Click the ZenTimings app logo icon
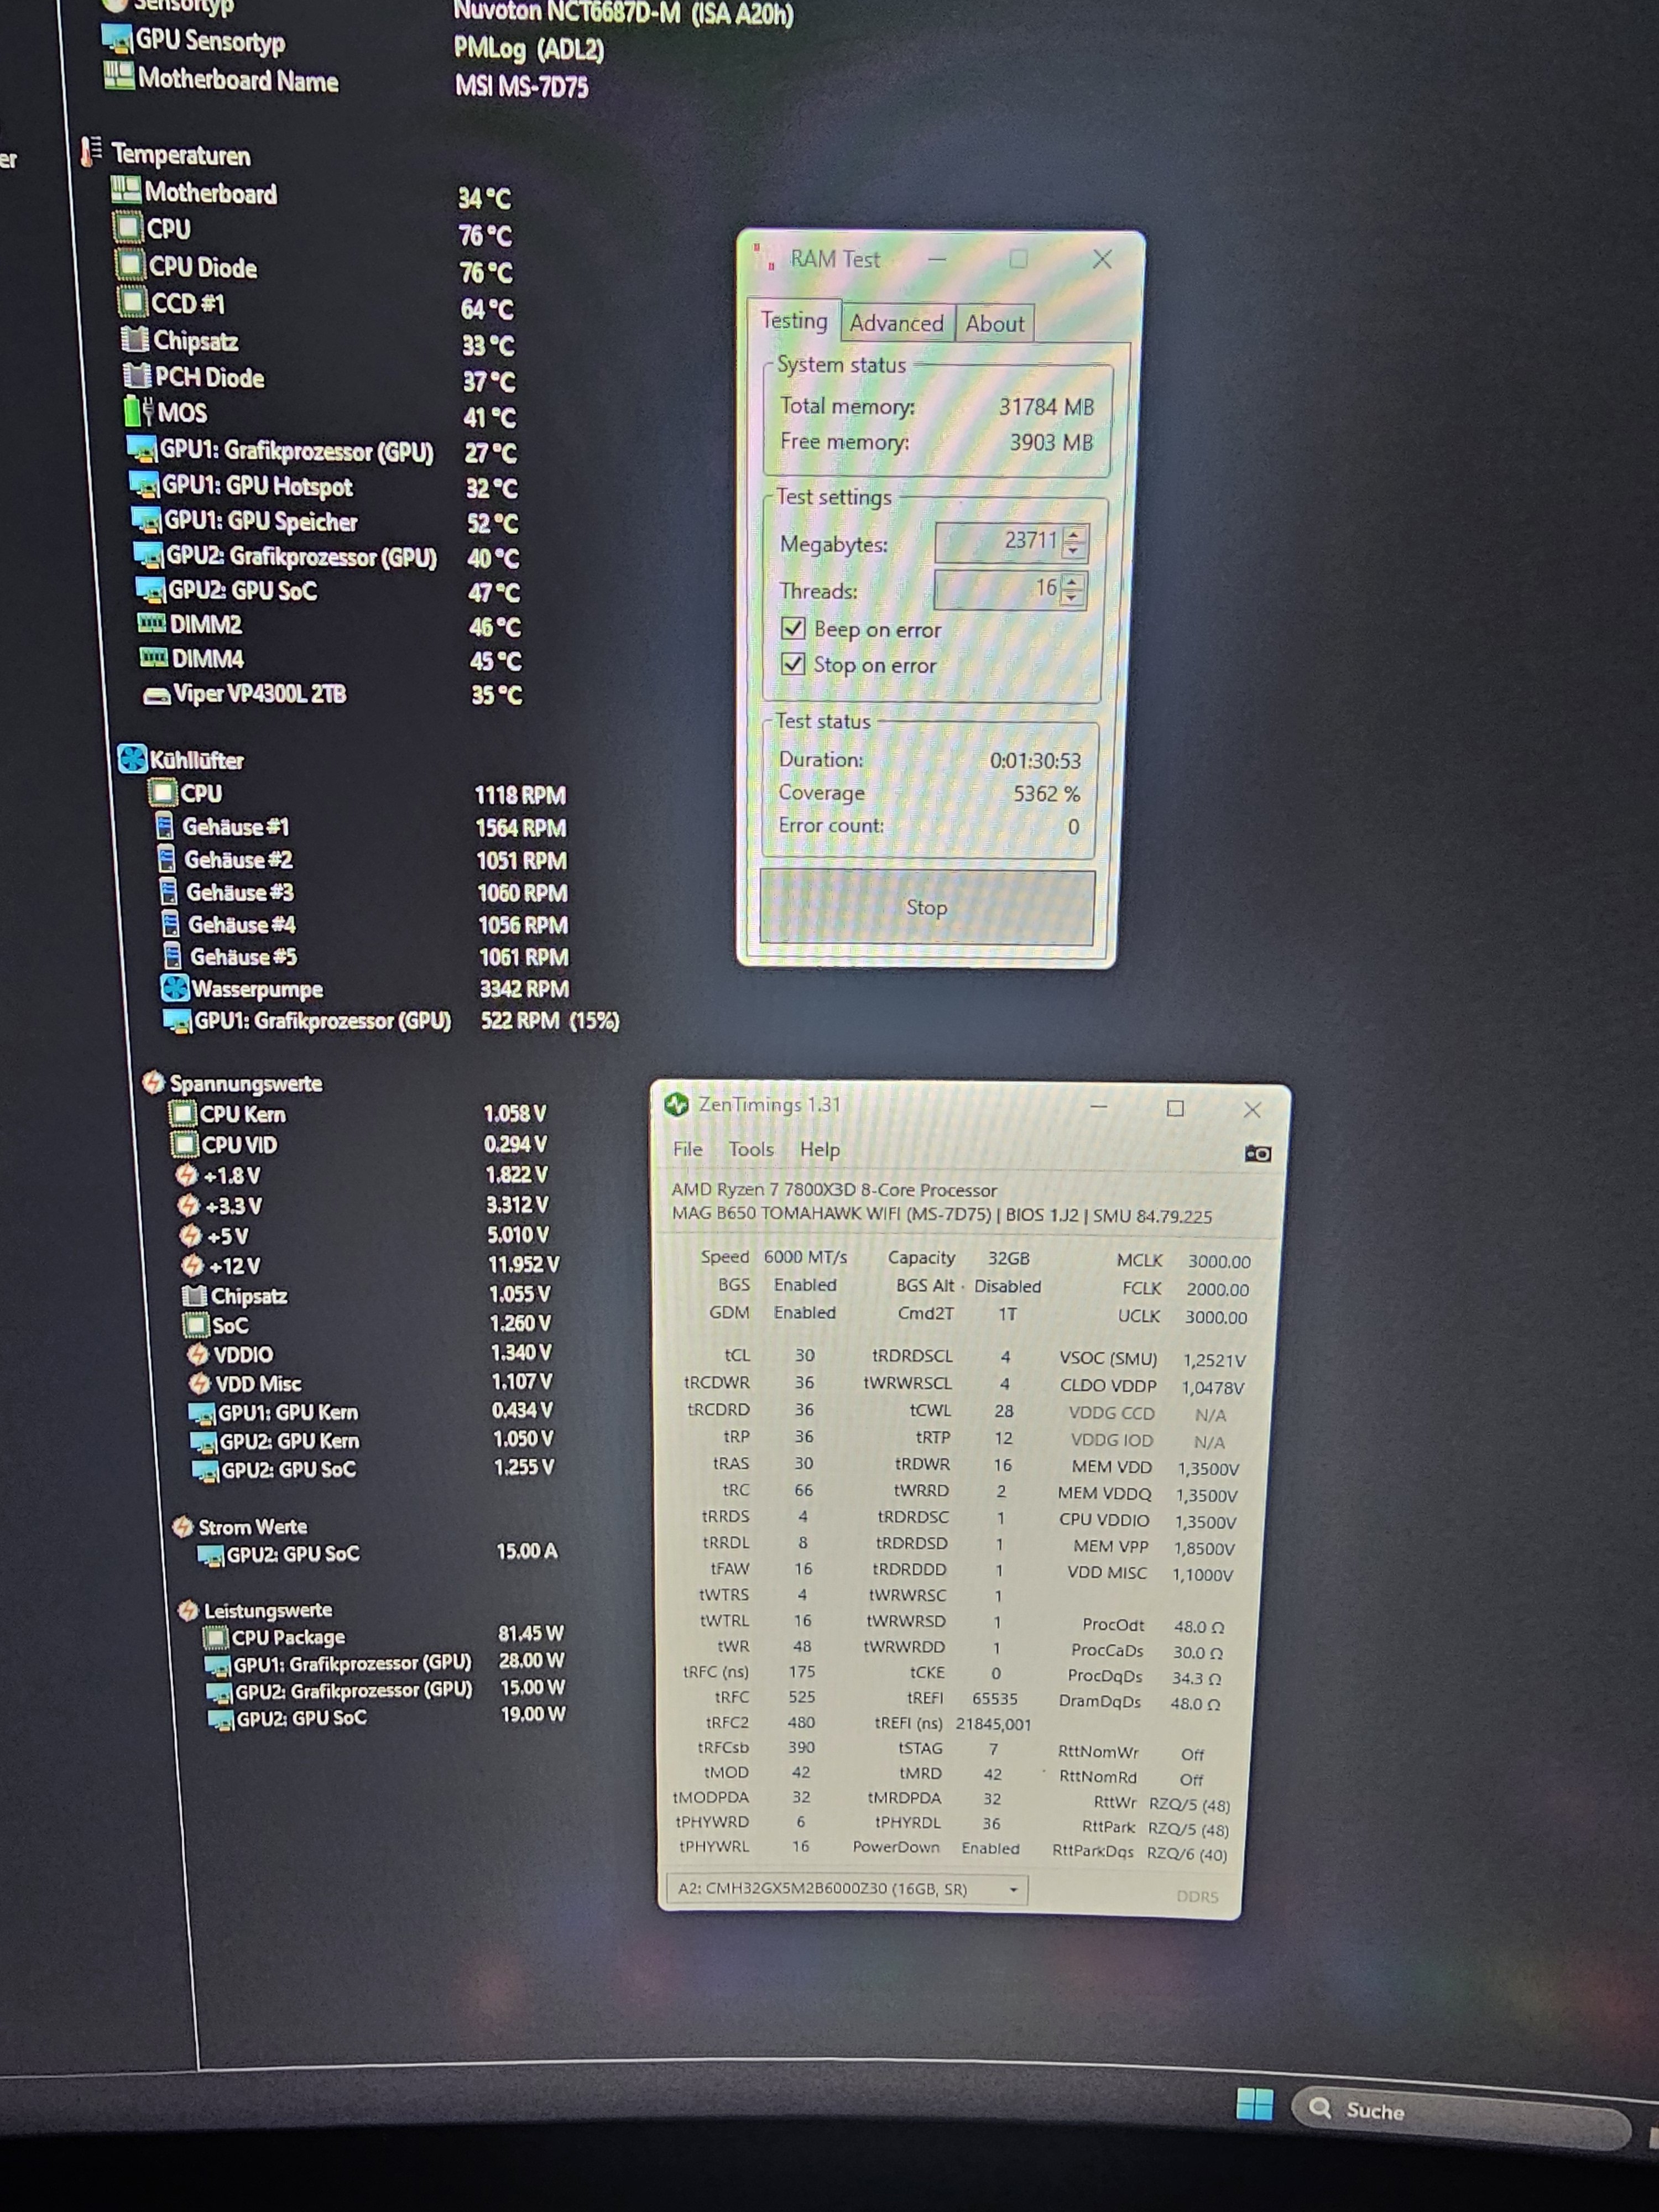The height and width of the screenshot is (2212, 1659). [677, 1104]
